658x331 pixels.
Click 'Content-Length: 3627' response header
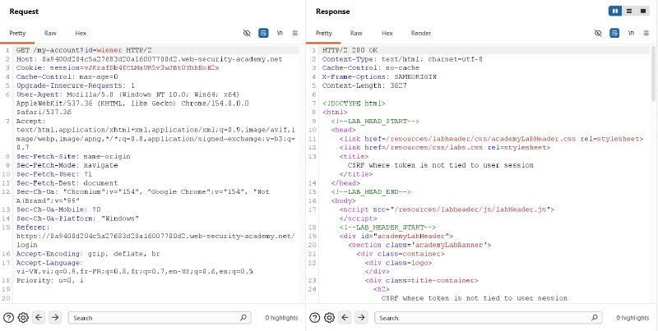pyautogui.click(x=364, y=85)
